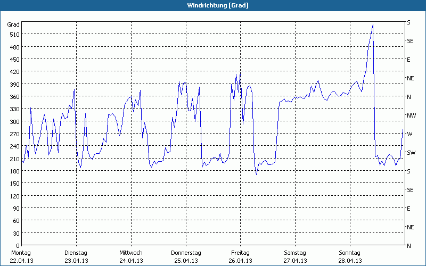The width and height of the screenshot is (426, 266).
Task: Select the y-axis value 30
Action: pyautogui.click(x=17, y=233)
